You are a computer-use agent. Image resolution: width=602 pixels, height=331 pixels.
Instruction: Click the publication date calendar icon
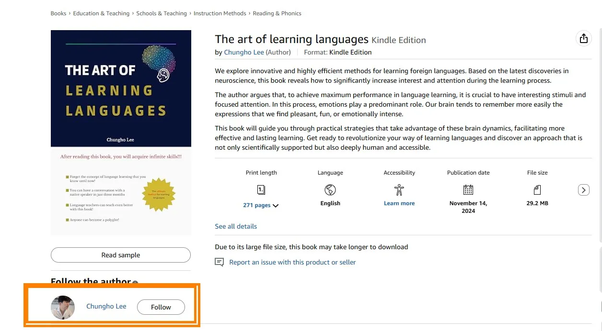tap(468, 190)
